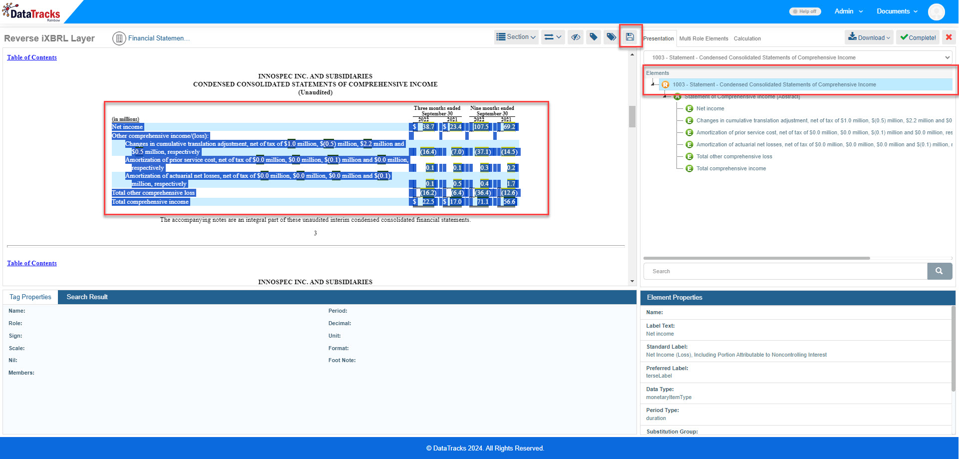959x459 pixels.
Task: Open the Admin menu
Action: [x=848, y=11]
